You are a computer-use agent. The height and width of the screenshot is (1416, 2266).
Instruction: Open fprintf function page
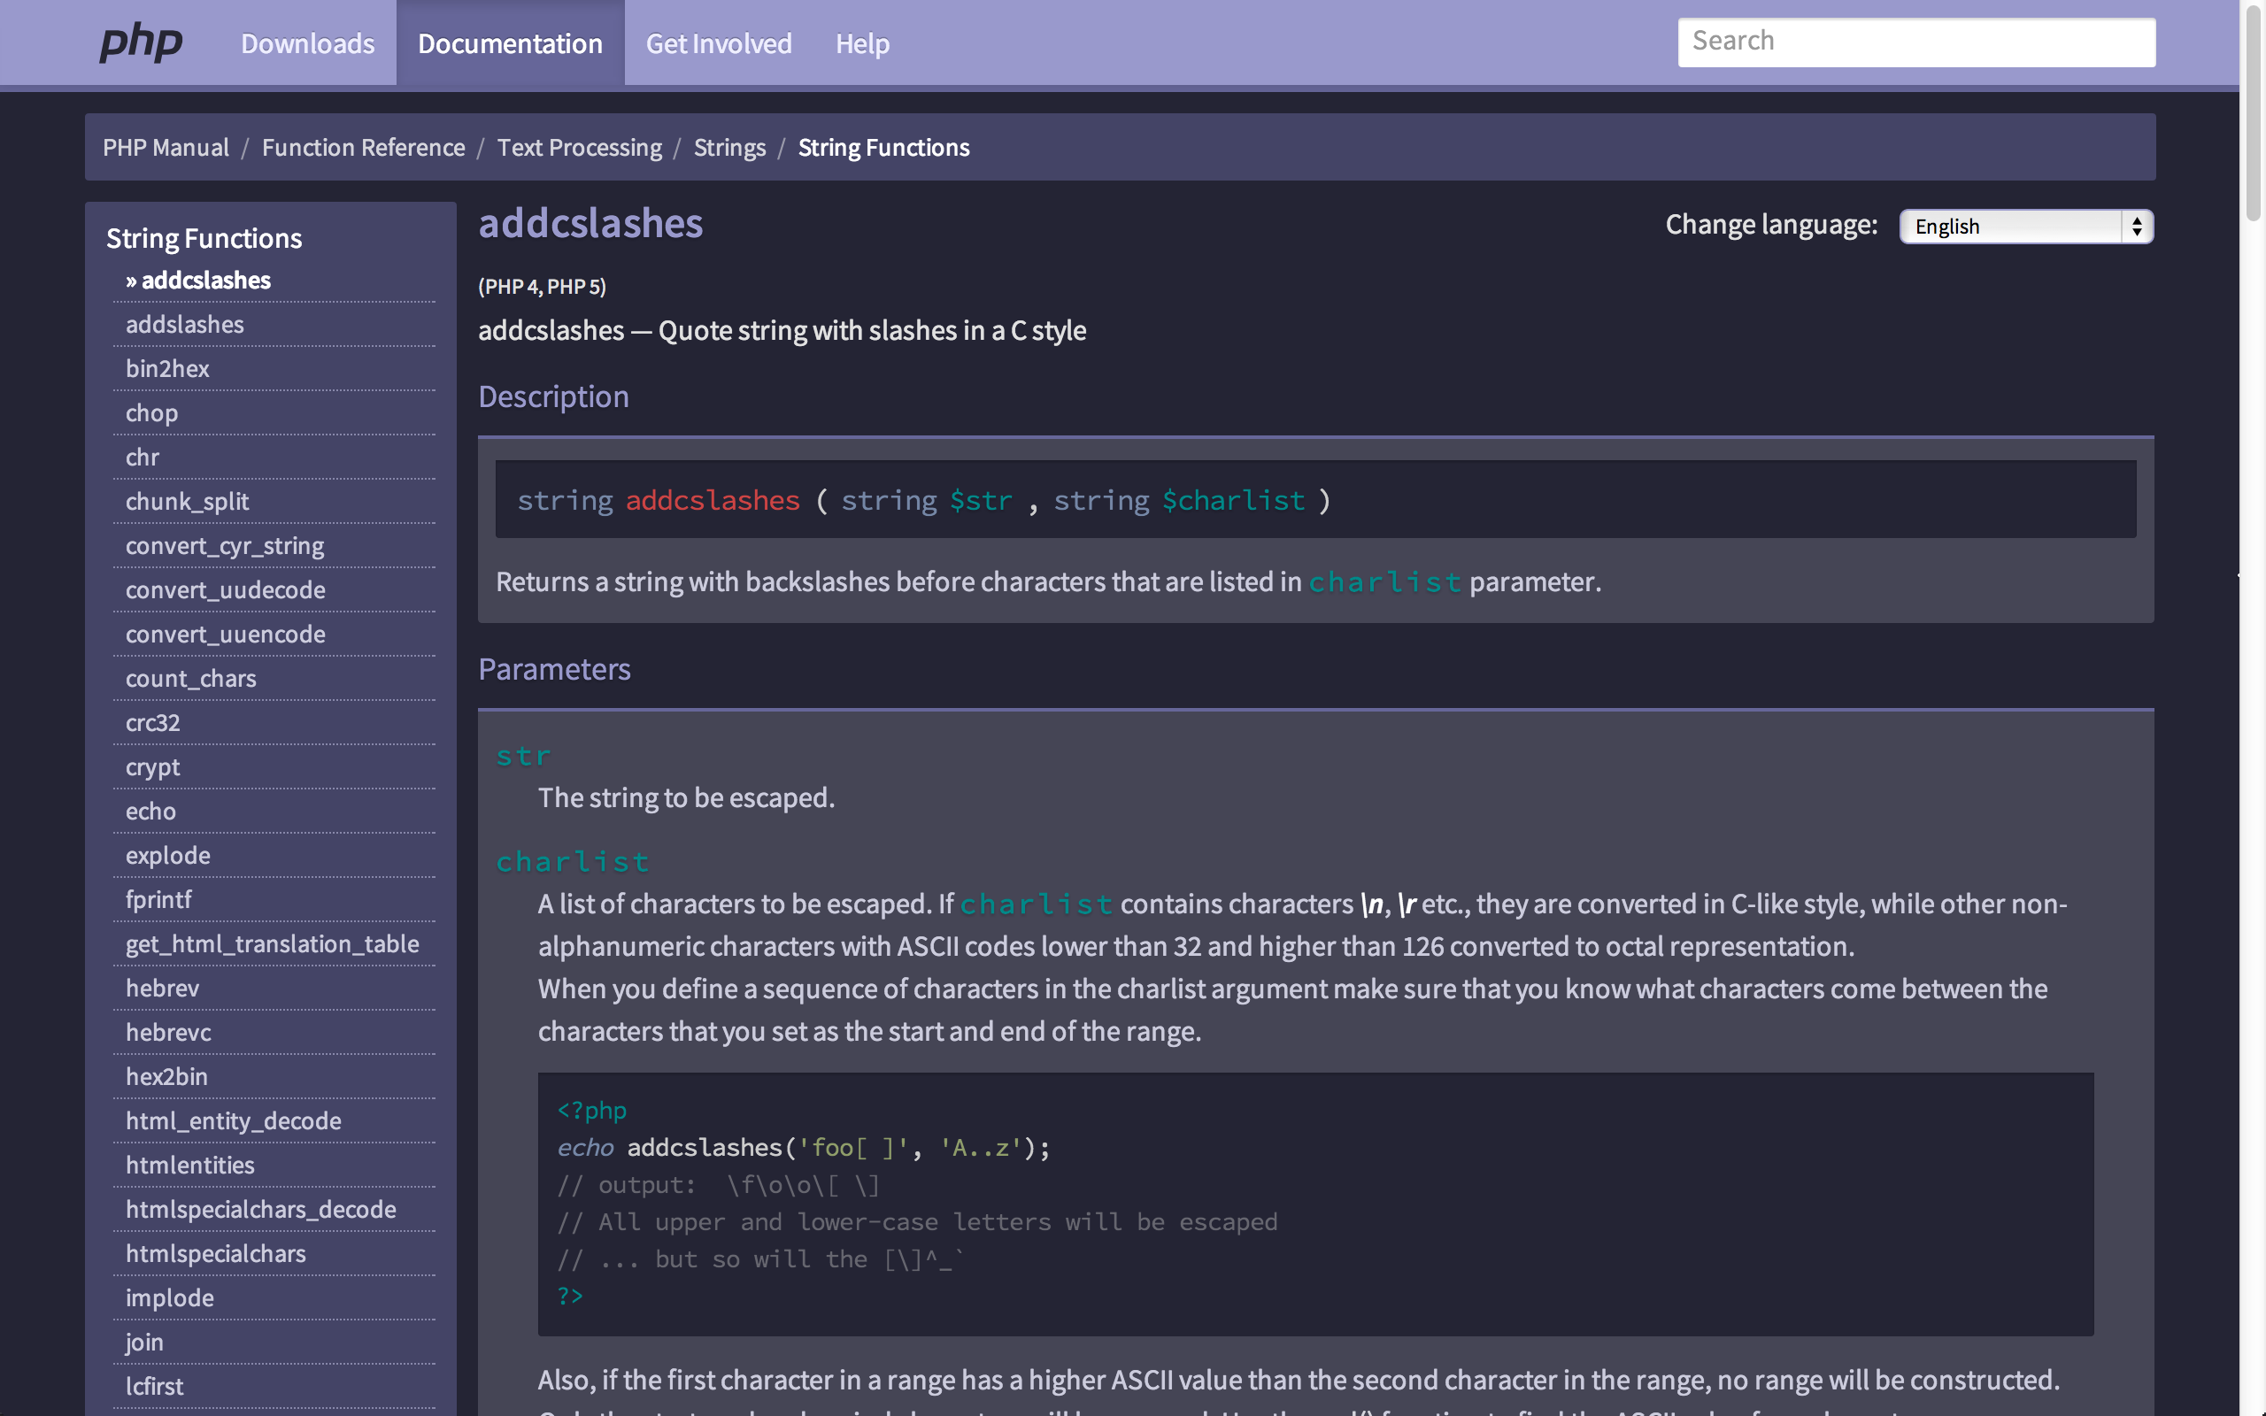[x=158, y=899]
